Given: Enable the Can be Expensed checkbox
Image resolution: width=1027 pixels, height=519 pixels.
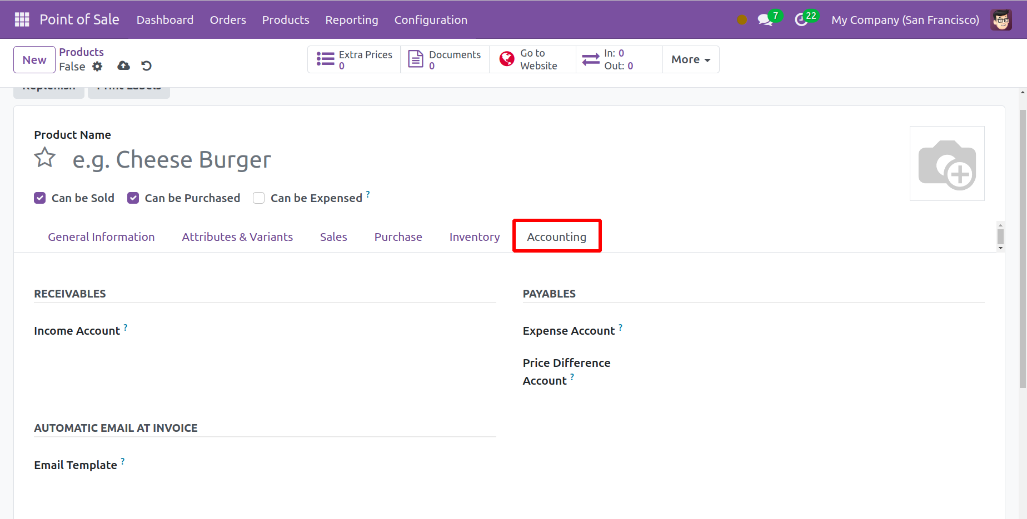Looking at the screenshot, I should [x=258, y=198].
